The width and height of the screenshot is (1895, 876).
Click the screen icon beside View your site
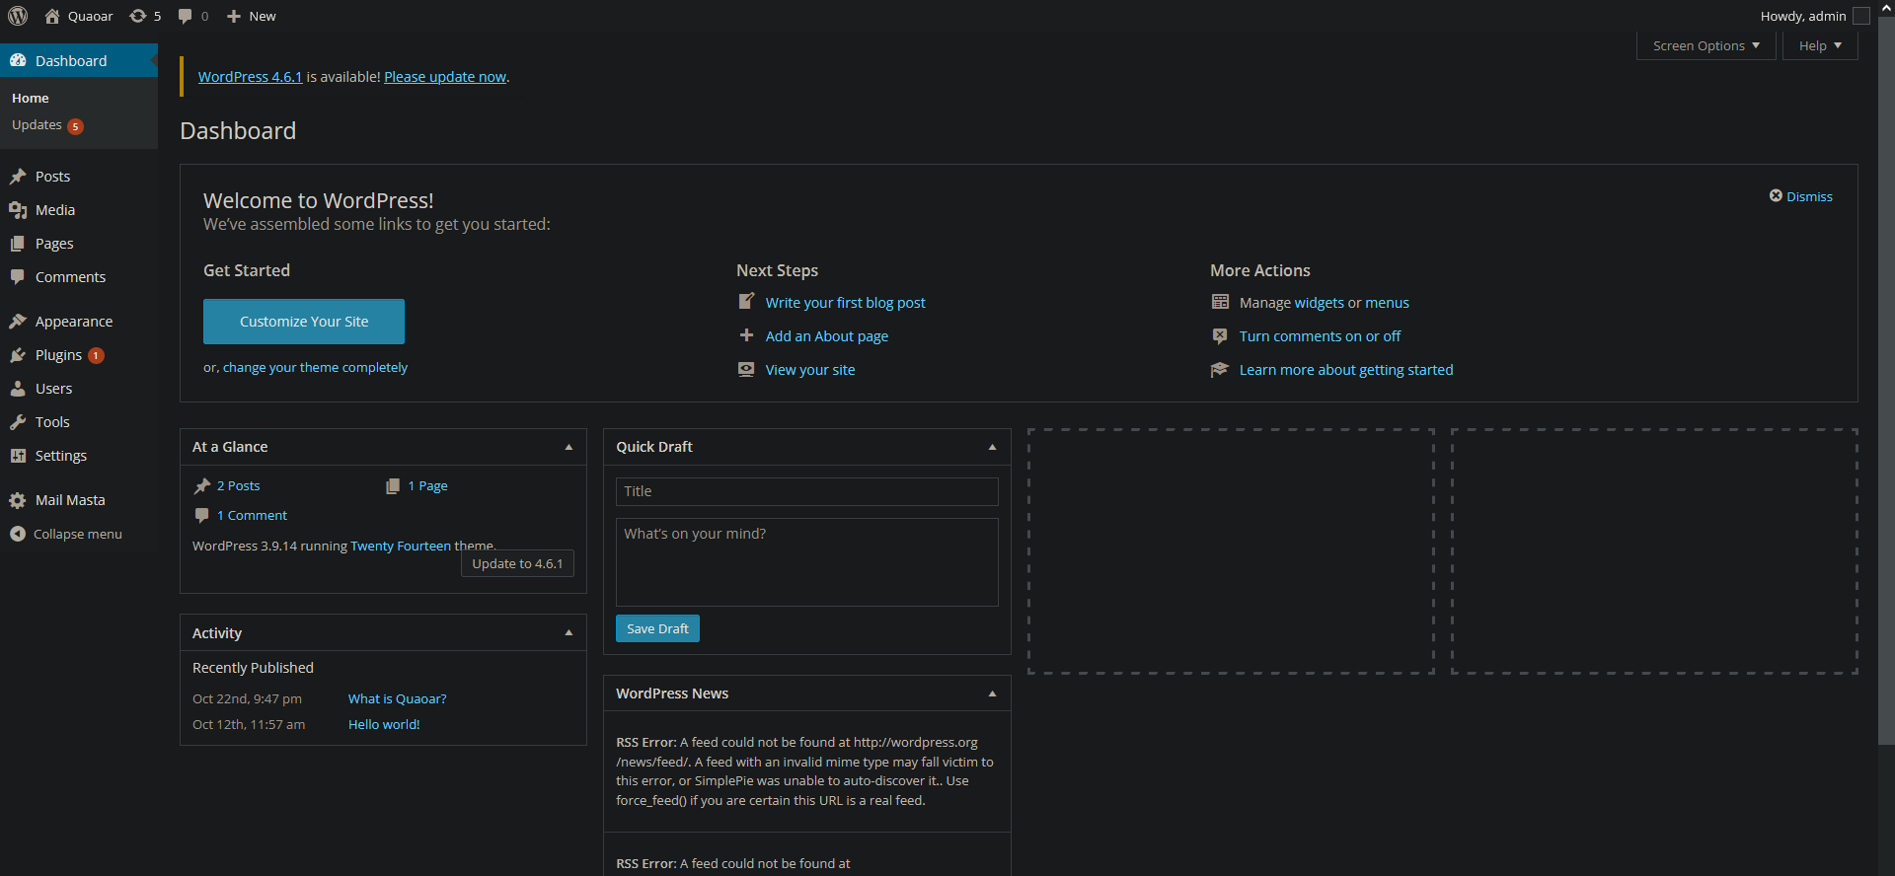click(746, 369)
